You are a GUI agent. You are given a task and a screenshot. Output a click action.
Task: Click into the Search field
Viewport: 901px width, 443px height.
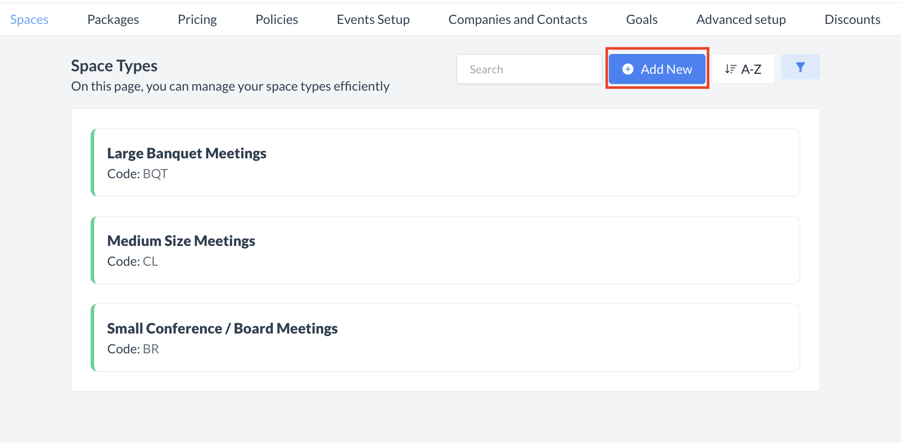[x=529, y=69]
